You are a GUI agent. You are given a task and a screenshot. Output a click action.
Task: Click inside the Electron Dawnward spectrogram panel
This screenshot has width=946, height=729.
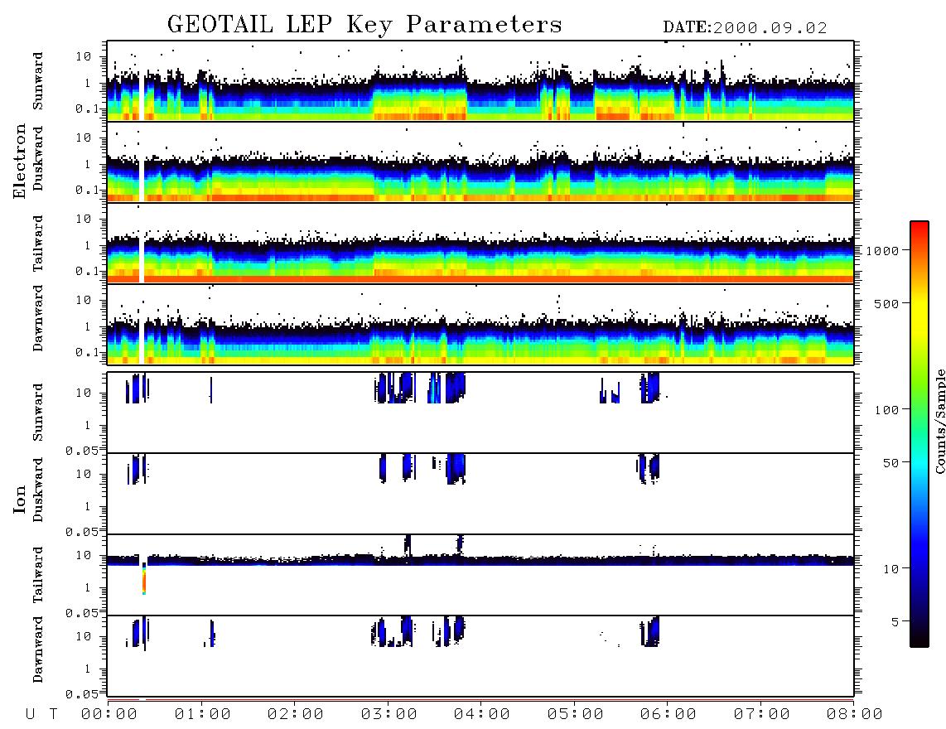(480, 324)
